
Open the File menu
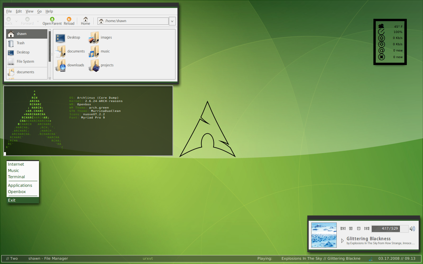tap(9, 11)
